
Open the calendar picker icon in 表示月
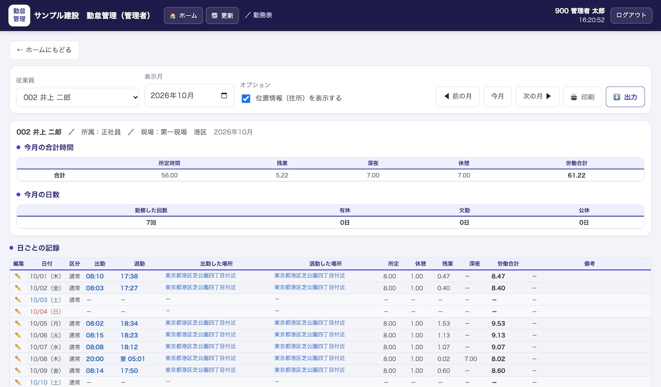pos(224,96)
